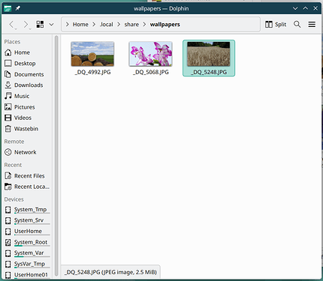This screenshot has height=281, width=323.
Task: Click wallpapers in the breadcrumb
Action: point(165,25)
